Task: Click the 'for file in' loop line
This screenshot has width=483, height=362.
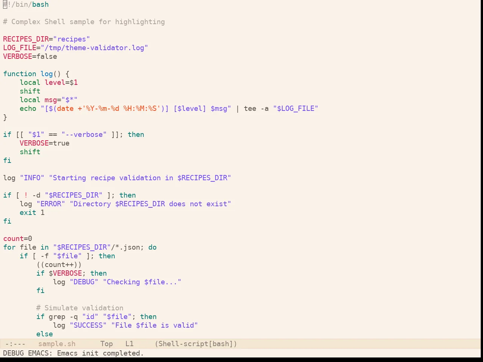Action: click(x=80, y=247)
